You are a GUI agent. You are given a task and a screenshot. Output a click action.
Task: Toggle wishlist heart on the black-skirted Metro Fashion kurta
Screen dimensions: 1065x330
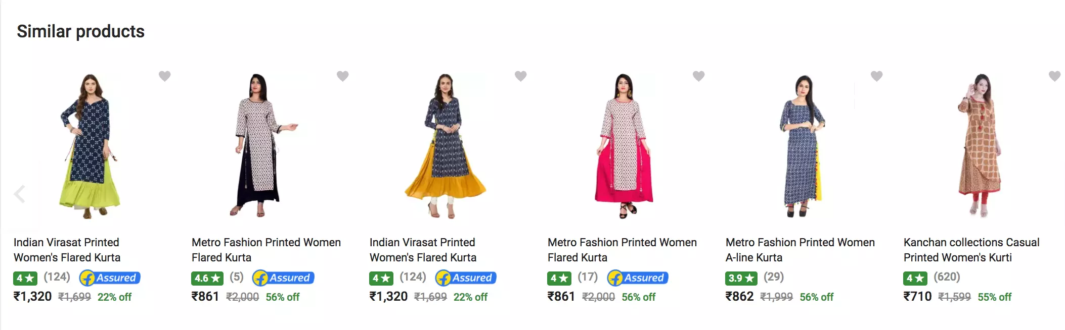(342, 76)
